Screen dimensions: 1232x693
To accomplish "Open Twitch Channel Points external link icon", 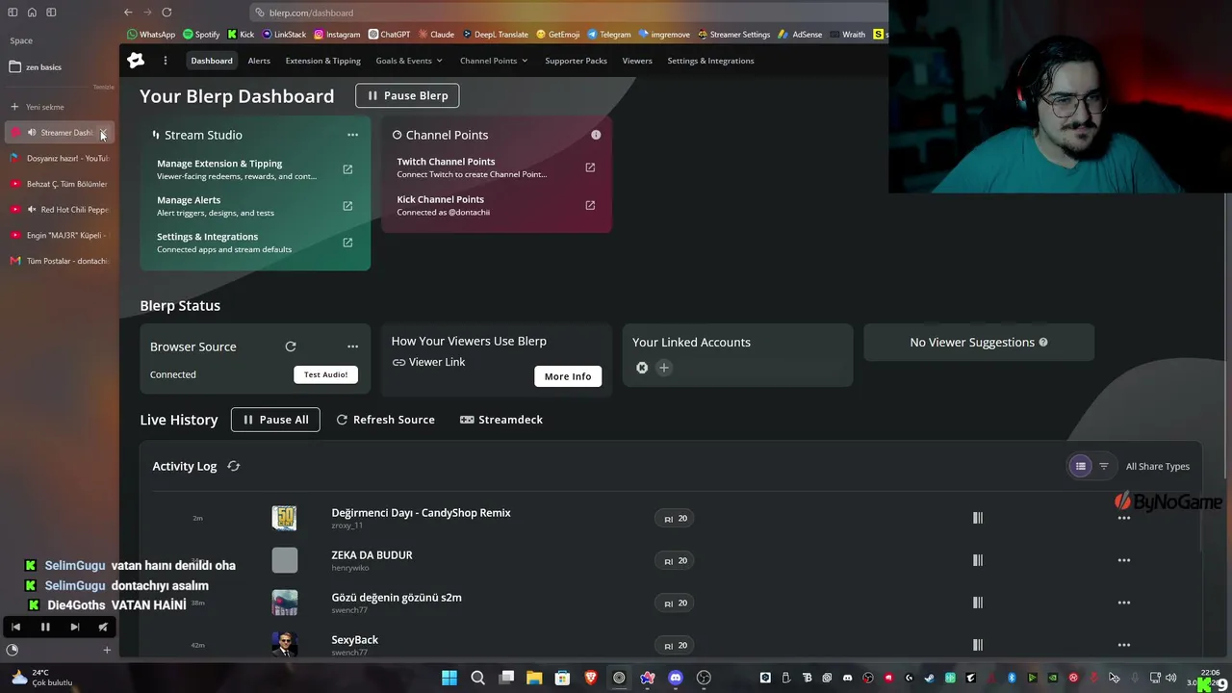I will [x=590, y=167].
